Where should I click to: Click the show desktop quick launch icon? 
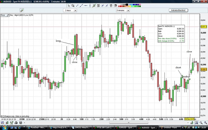[x=12, y=128]
